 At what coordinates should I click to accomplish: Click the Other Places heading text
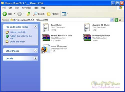tap(12, 51)
